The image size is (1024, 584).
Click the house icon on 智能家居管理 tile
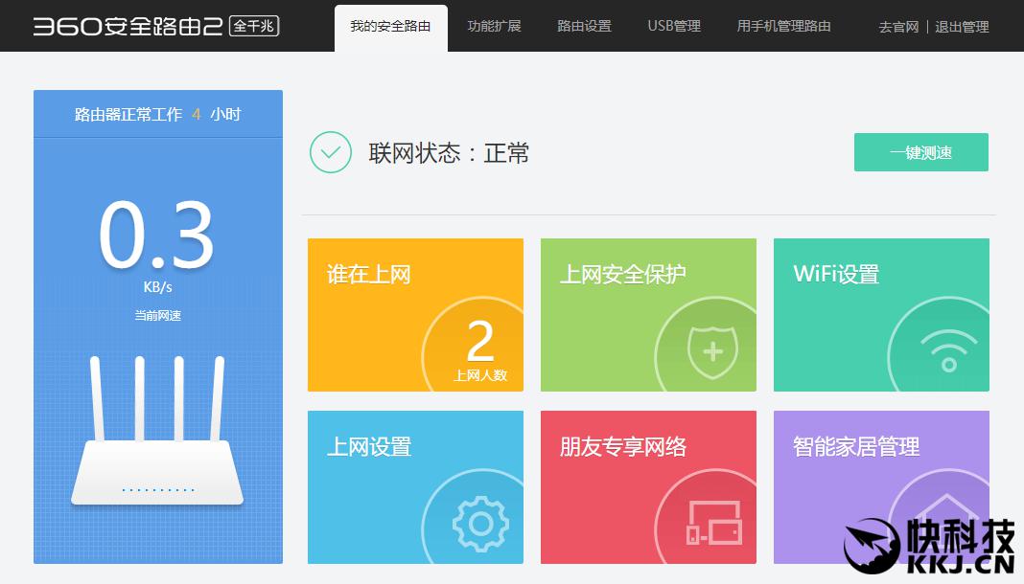coord(945,515)
